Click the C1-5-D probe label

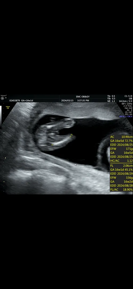click(128, 96)
